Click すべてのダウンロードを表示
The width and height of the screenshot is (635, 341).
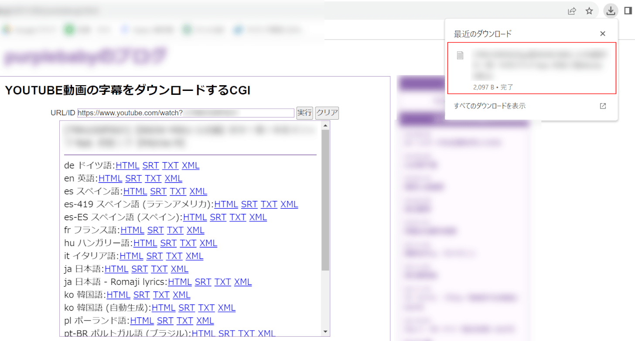[489, 106]
